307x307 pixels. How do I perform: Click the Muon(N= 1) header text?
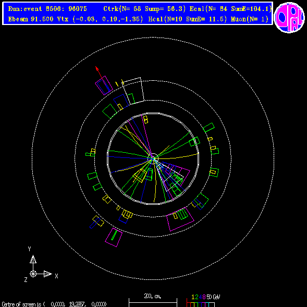[250, 19]
